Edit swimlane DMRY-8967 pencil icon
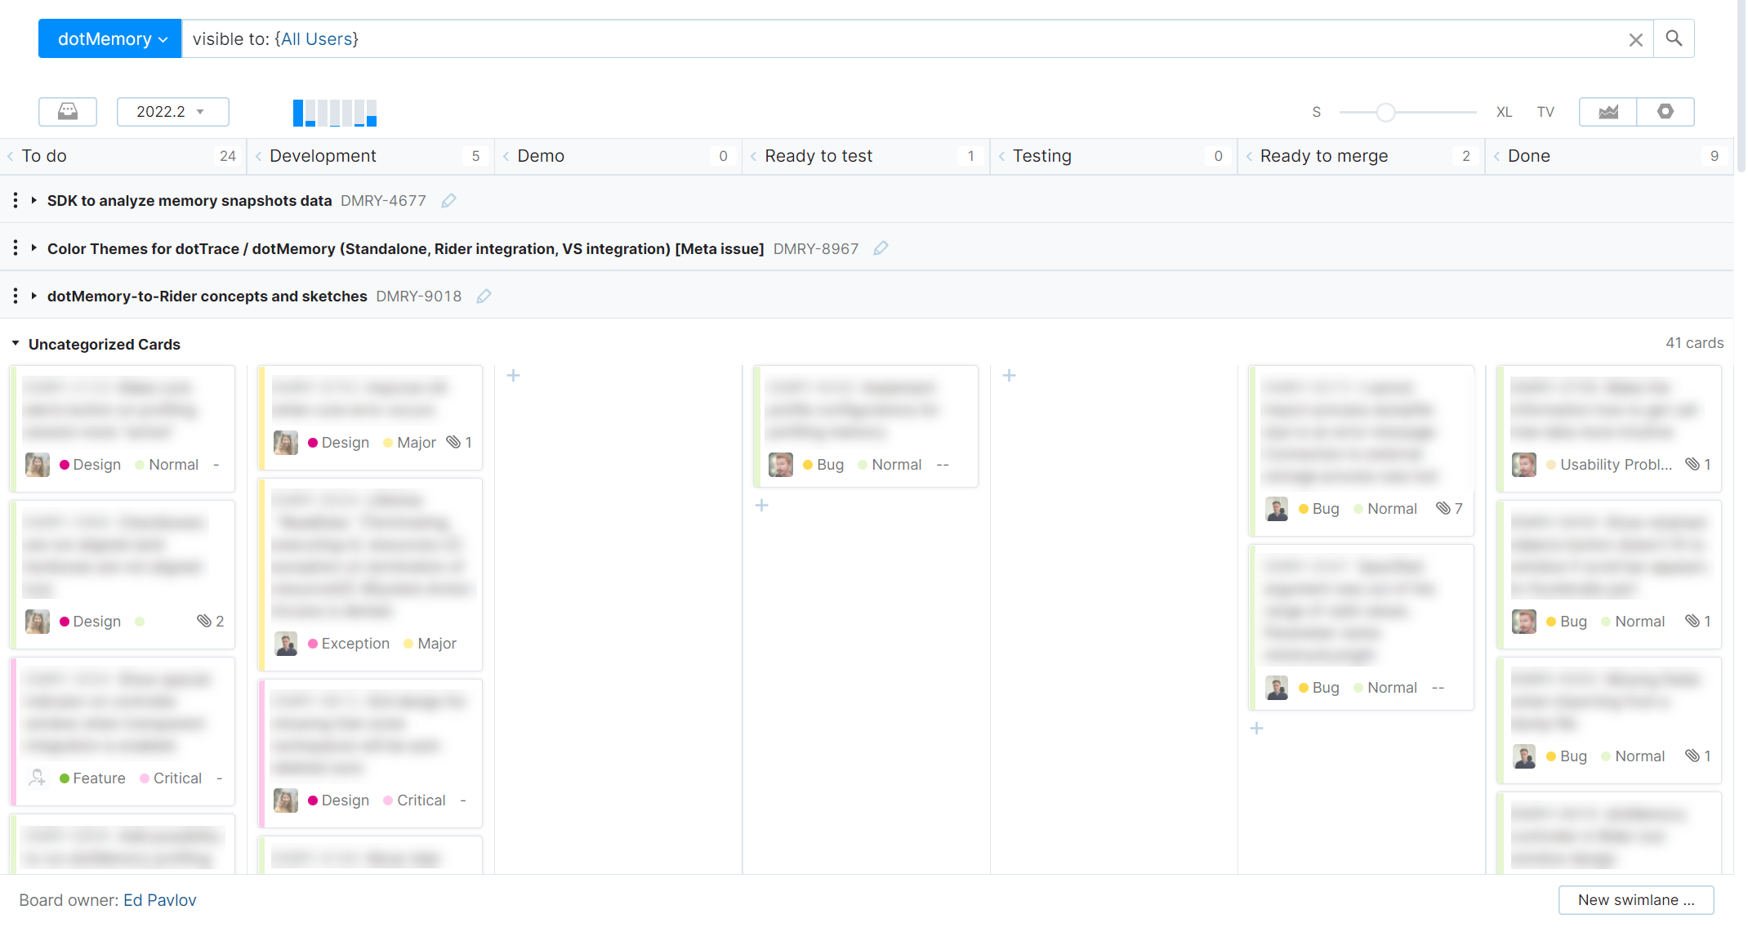1748x932 pixels. click(881, 248)
